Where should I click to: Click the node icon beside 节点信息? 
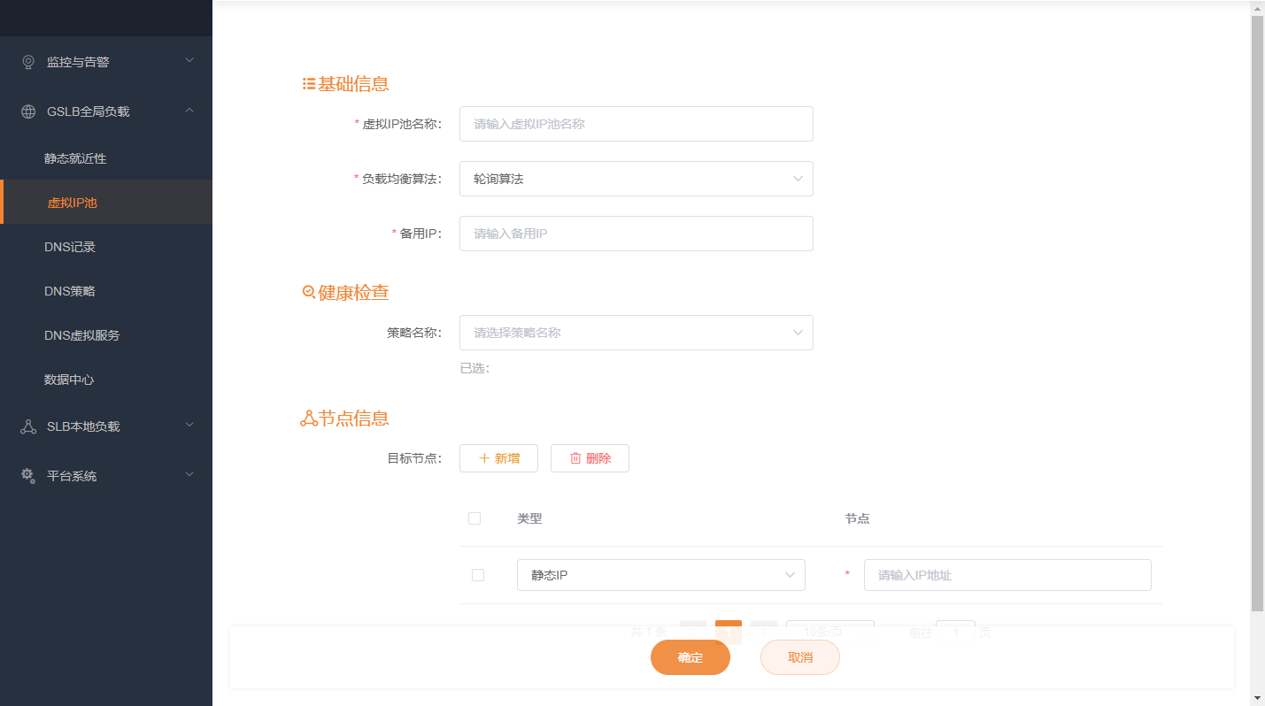(307, 417)
